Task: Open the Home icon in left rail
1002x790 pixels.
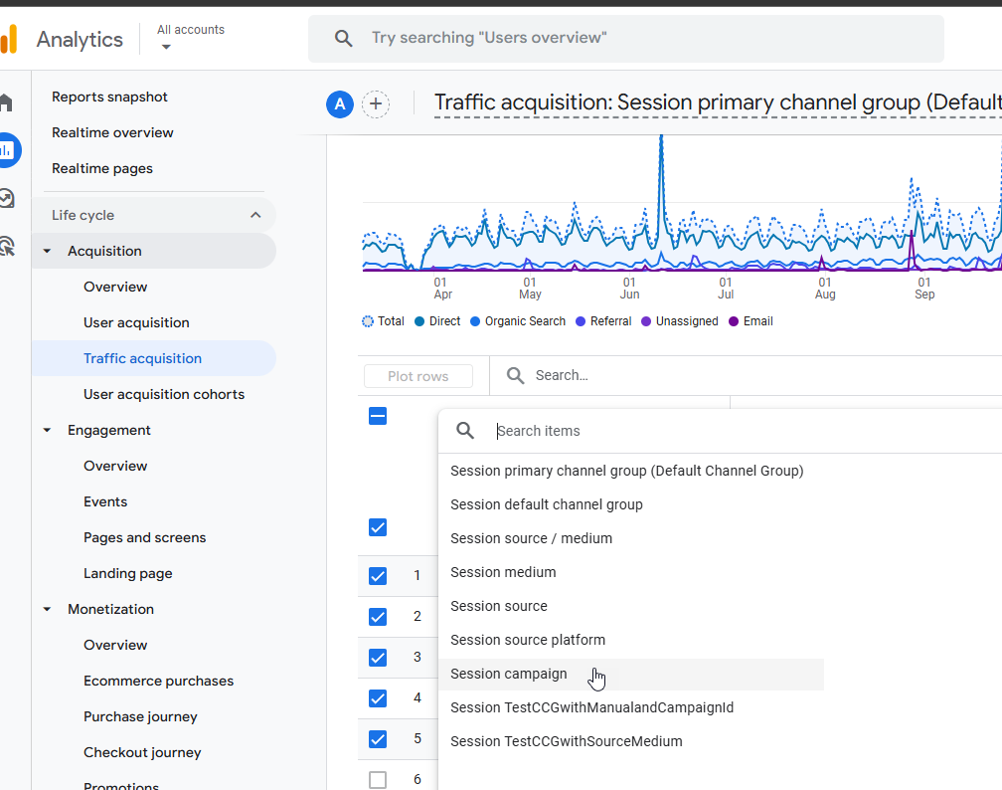Action: tap(6, 102)
